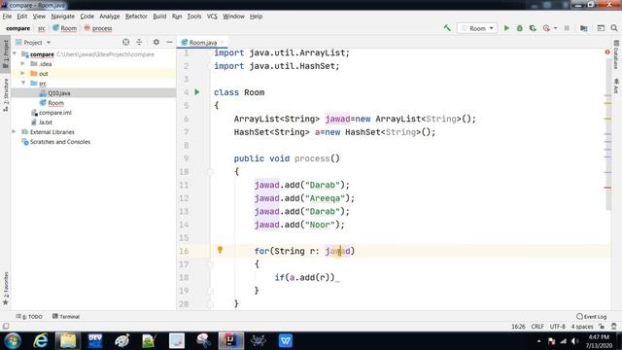Open the Terminal tool window
622x350 pixels.
(66, 316)
